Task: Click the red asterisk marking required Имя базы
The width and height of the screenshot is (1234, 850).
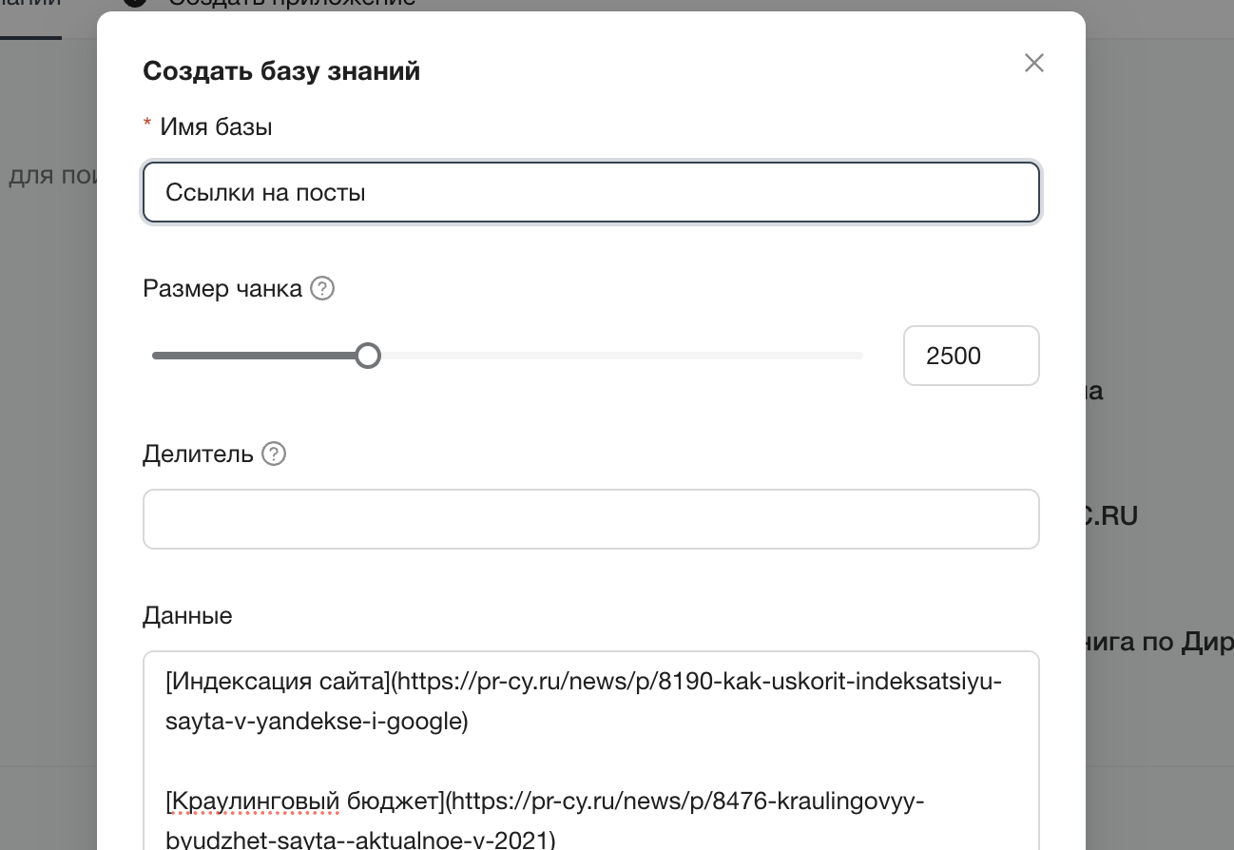Action: (148, 122)
